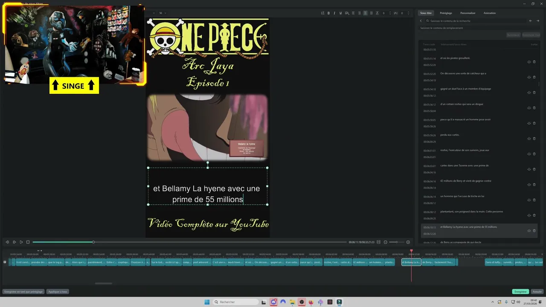Viewport: 546px width, 307px height.
Task: Split the 'perdu aux cartes.' subtitle
Action: (x=529, y=139)
